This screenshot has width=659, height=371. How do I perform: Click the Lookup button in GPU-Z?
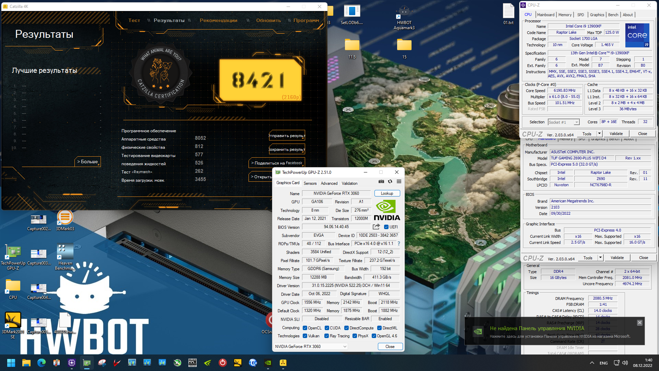click(x=387, y=193)
